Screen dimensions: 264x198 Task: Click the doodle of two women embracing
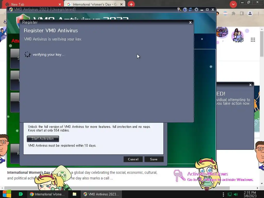click(x=237, y=35)
